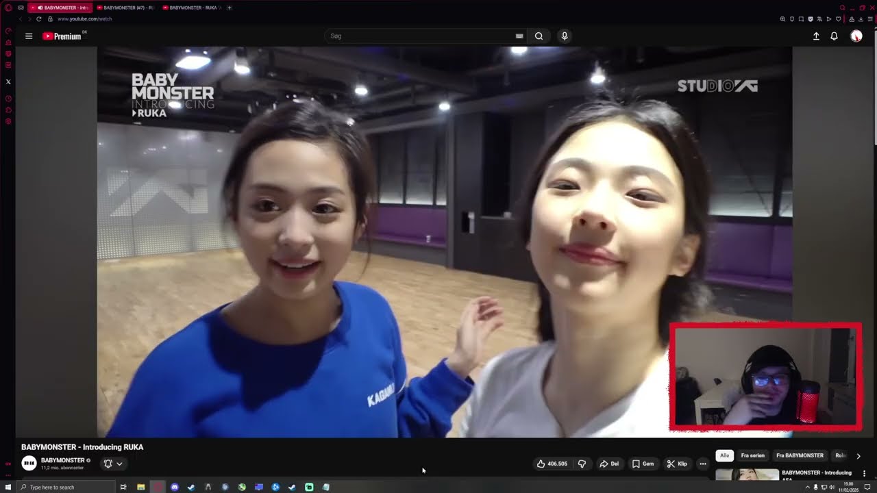Open the BABYMONSTER channel name link

[63, 460]
